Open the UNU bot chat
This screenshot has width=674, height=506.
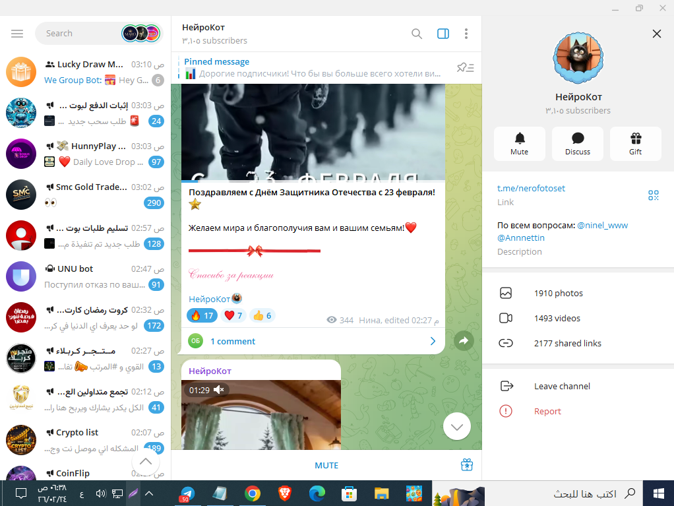tap(85, 276)
